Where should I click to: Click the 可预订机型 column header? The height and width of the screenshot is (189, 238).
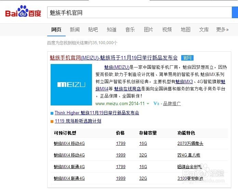65,133
